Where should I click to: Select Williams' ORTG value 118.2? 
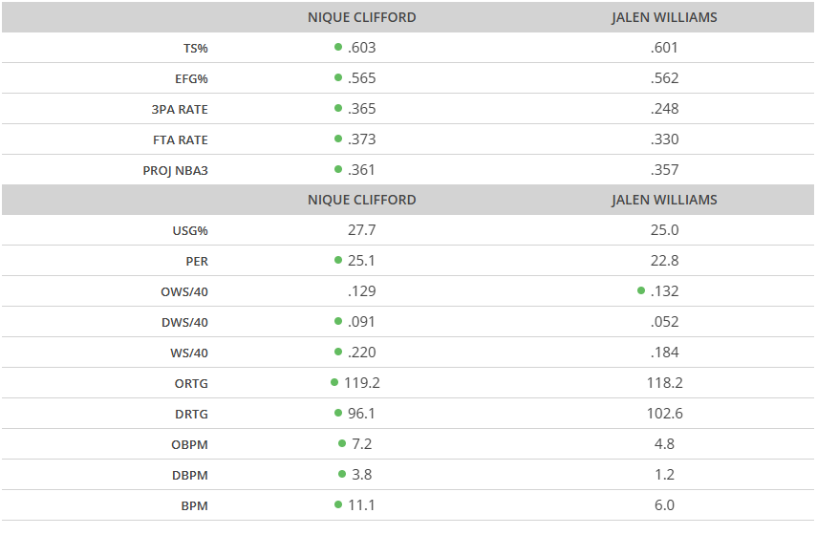pyautogui.click(x=664, y=383)
